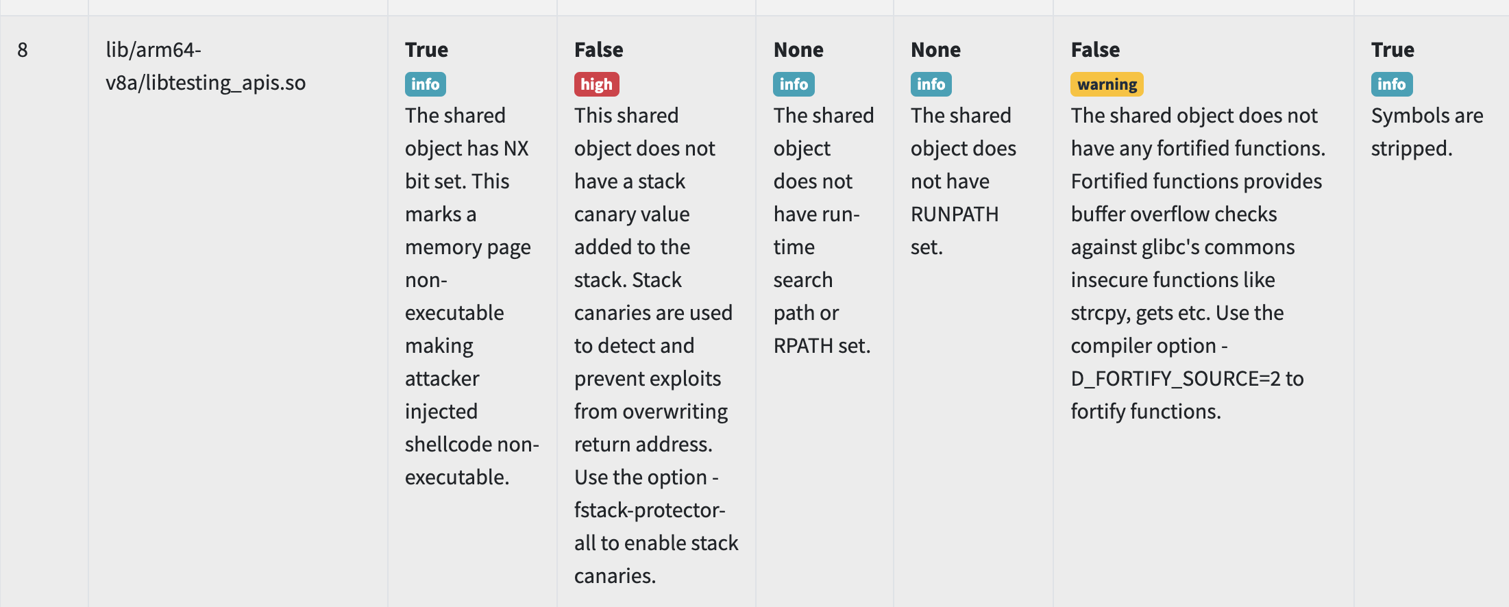This screenshot has height=607, width=1509.
Task: Click the False value for stack canary
Action: [x=599, y=50]
